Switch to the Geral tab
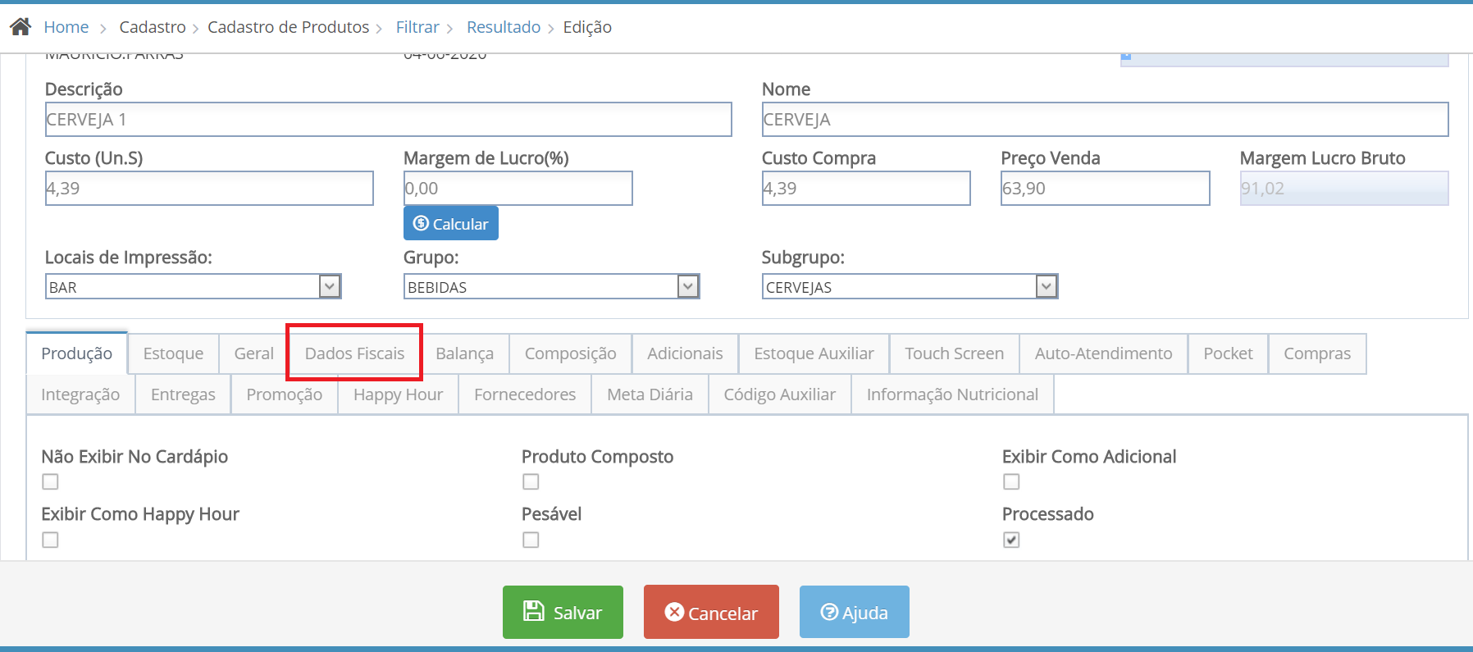Screen dimensions: 1473x652 pos(254,353)
